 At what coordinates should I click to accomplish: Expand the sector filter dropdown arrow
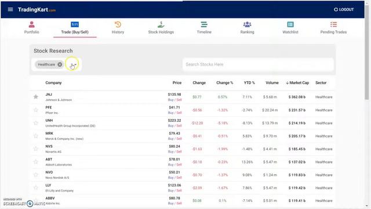[x=75, y=64]
